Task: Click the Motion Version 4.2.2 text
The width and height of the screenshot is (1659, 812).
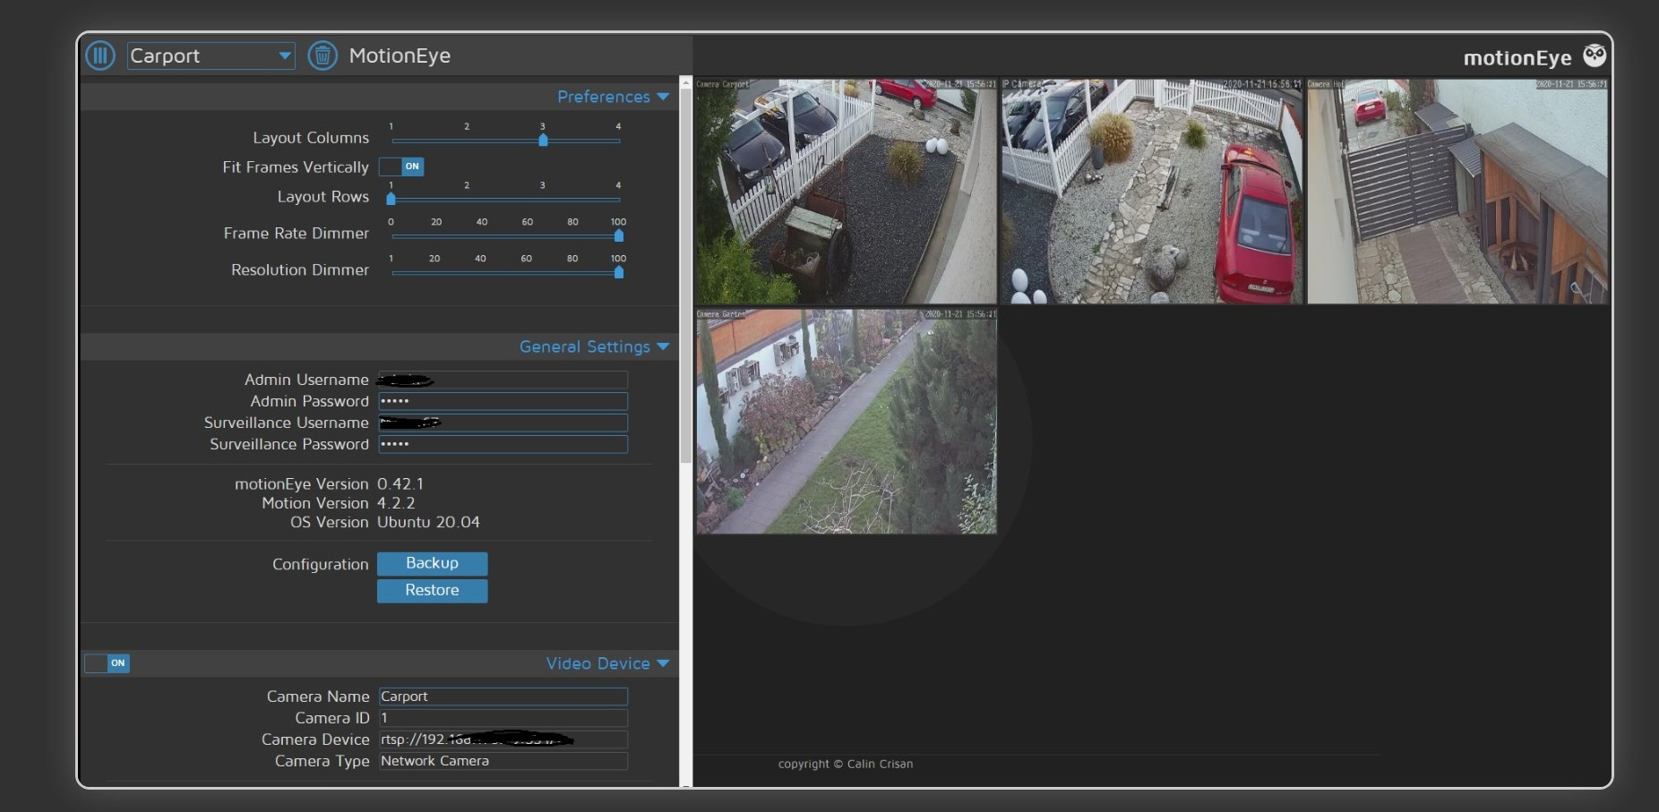Action: click(339, 503)
